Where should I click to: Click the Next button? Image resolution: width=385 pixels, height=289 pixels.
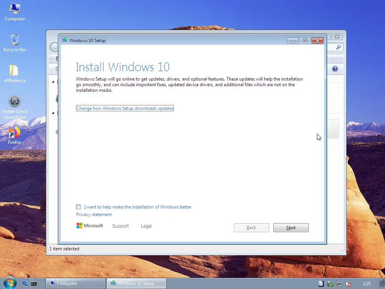291,228
